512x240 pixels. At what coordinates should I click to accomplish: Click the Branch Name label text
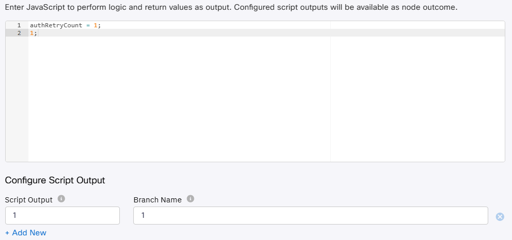click(x=158, y=200)
